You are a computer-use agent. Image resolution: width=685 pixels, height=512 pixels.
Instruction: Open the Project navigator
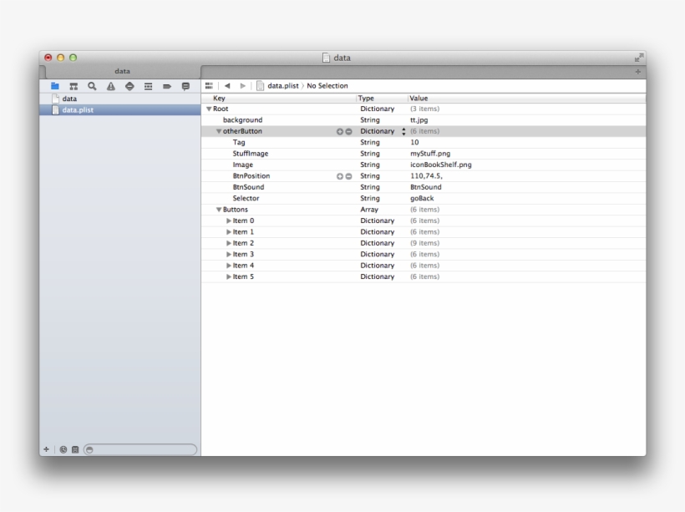(52, 86)
